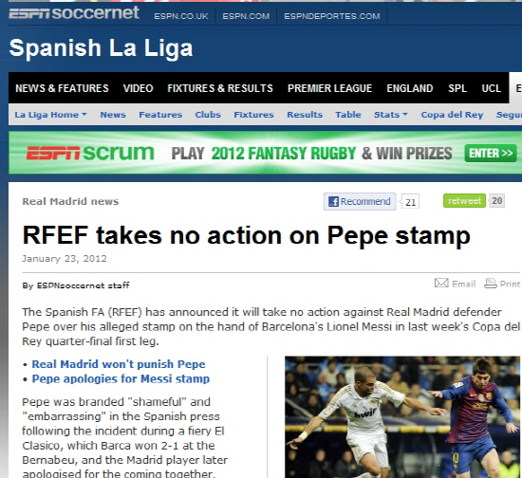Open 'Real Madrid won't punish Pepe' link

coord(119,364)
